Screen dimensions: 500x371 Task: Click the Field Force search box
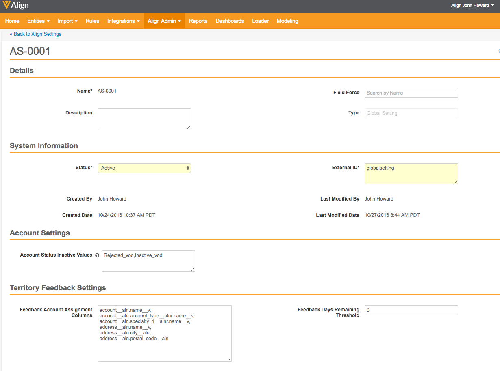click(x=411, y=93)
